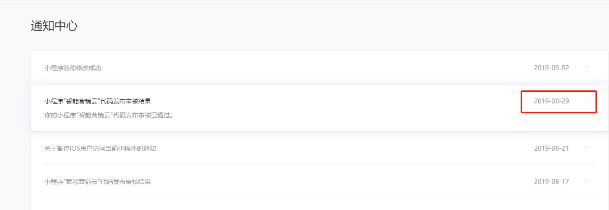Collapse the 2019-08-29 notification arrow

click(x=586, y=101)
